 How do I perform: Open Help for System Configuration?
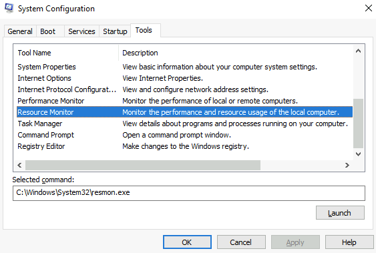coord(349,242)
